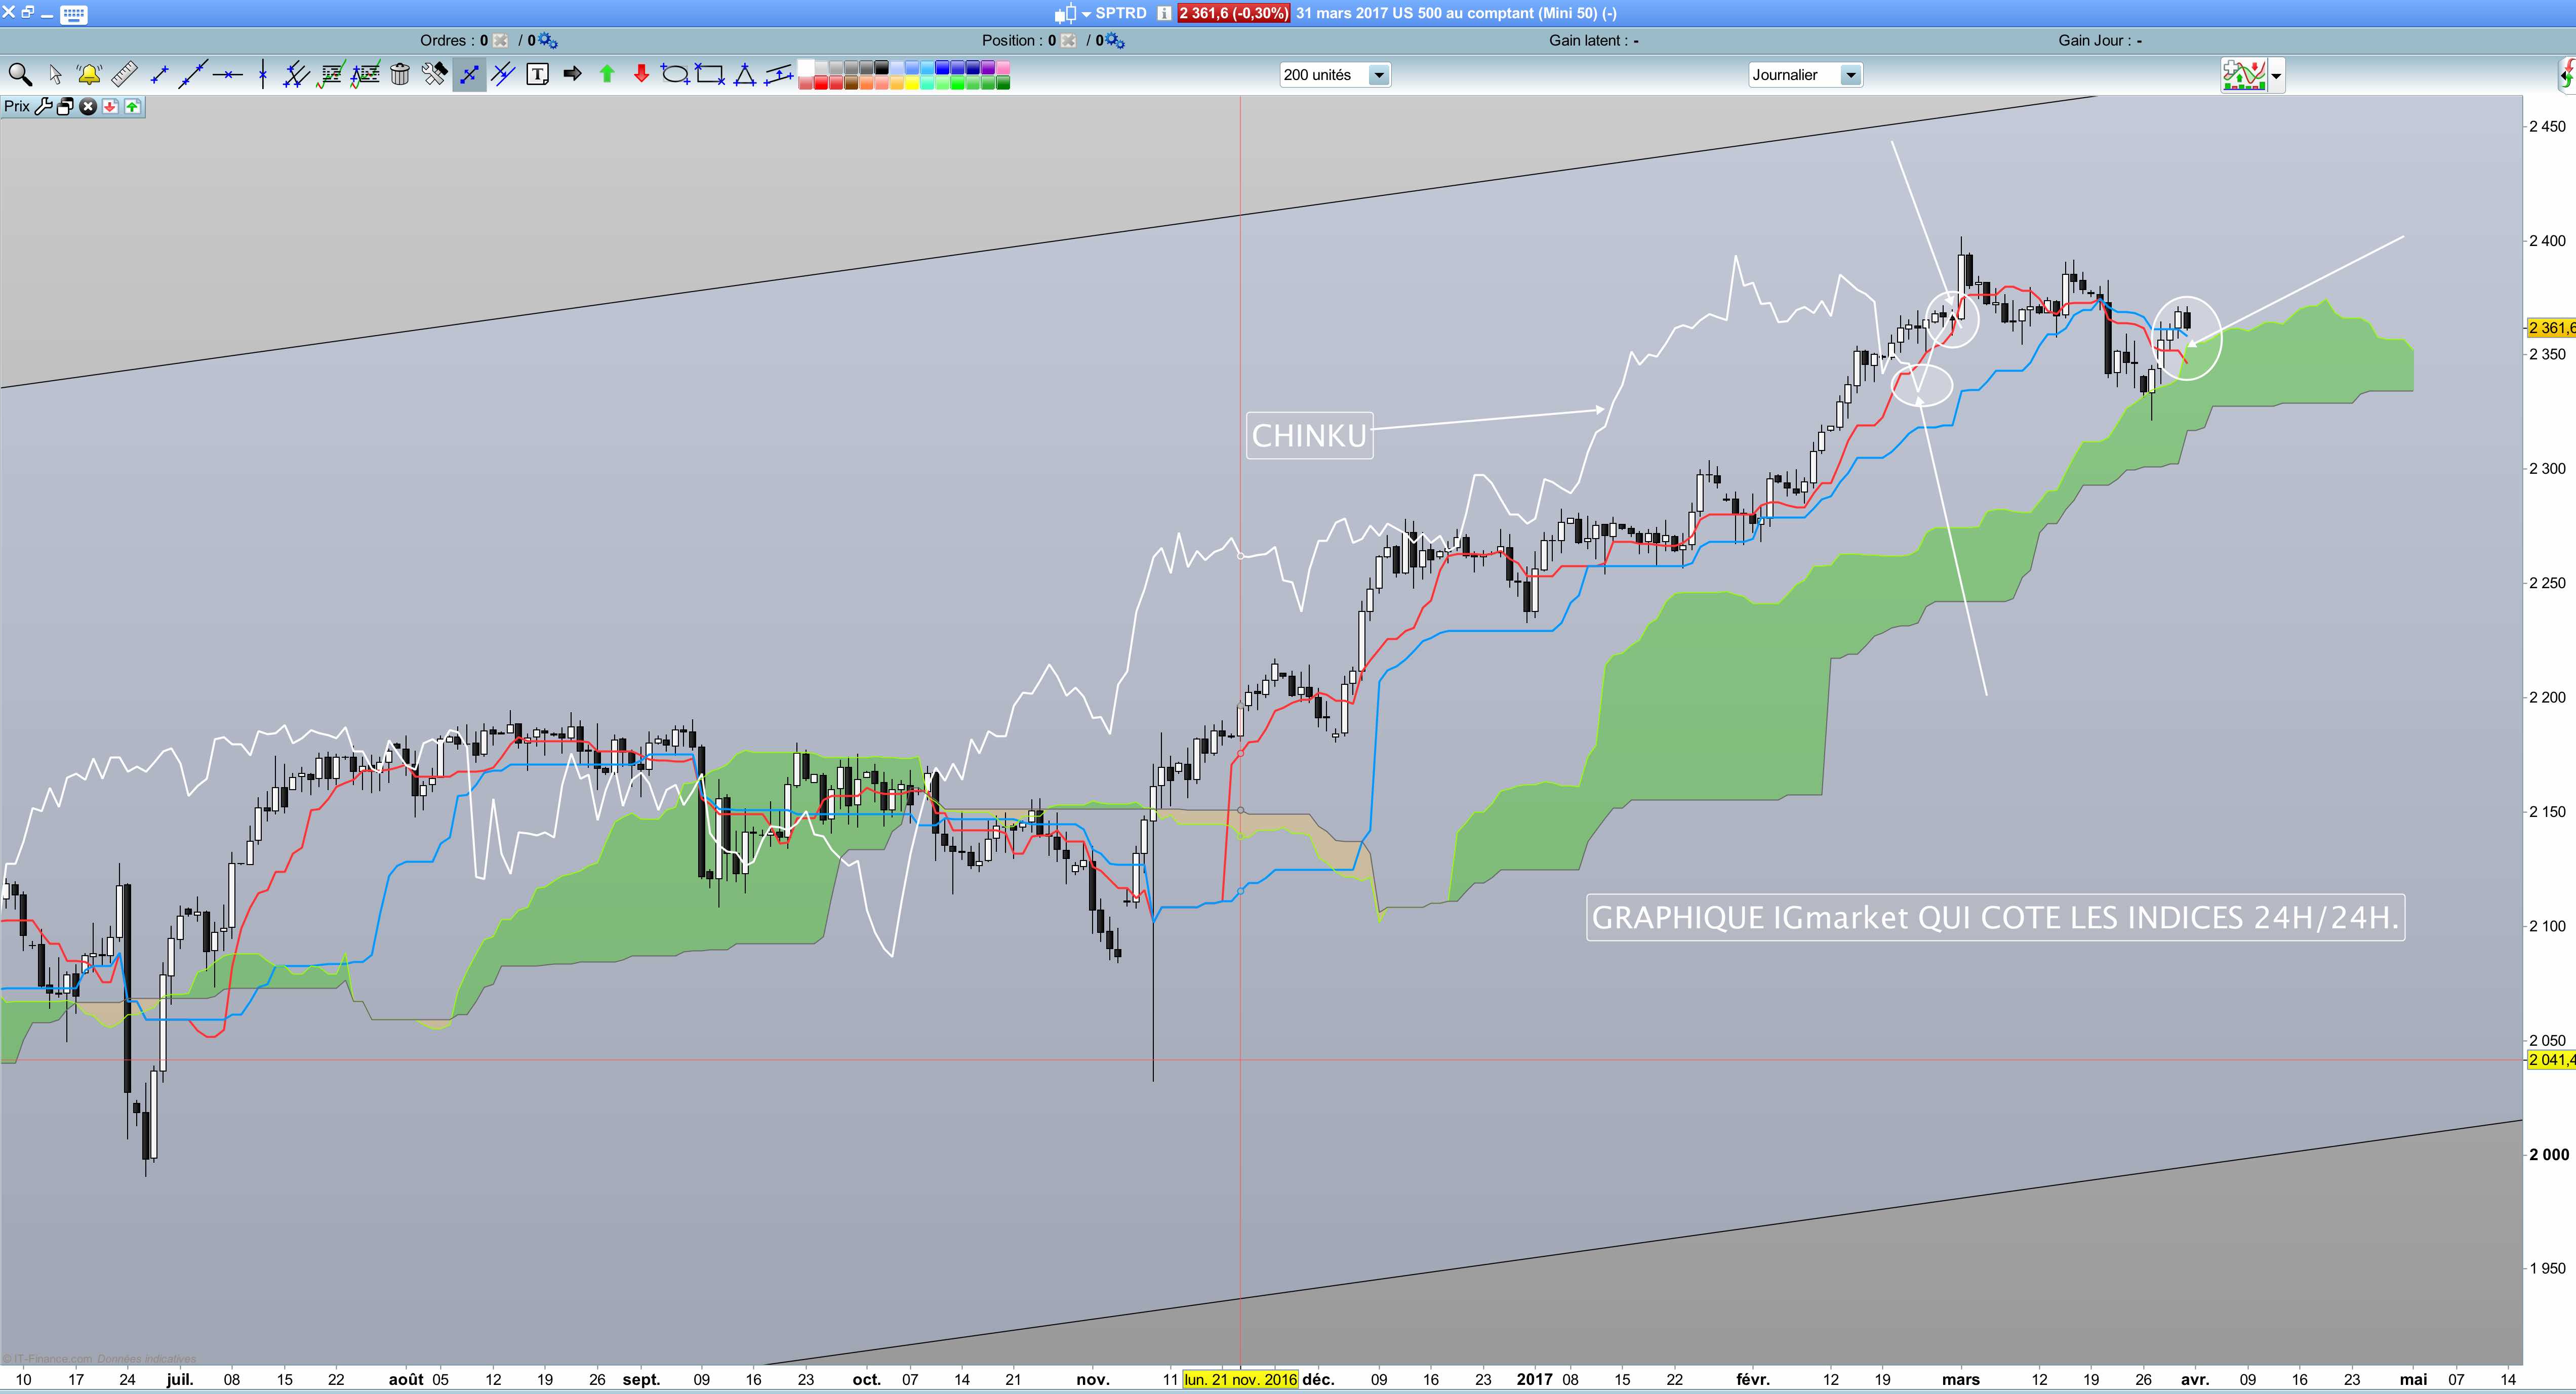2576x1394 pixels.
Task: Select the magnifying glass zoom tool
Action: coord(20,74)
